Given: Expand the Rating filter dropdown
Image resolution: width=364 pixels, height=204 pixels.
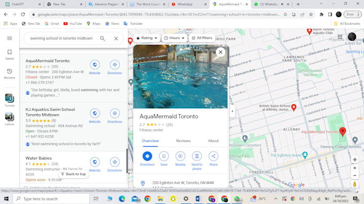Looking at the screenshot, I should coord(147,38).
